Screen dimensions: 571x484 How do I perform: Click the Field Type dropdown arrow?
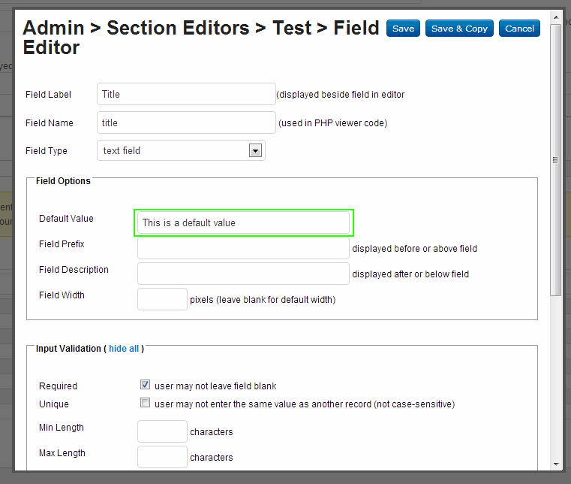point(255,150)
